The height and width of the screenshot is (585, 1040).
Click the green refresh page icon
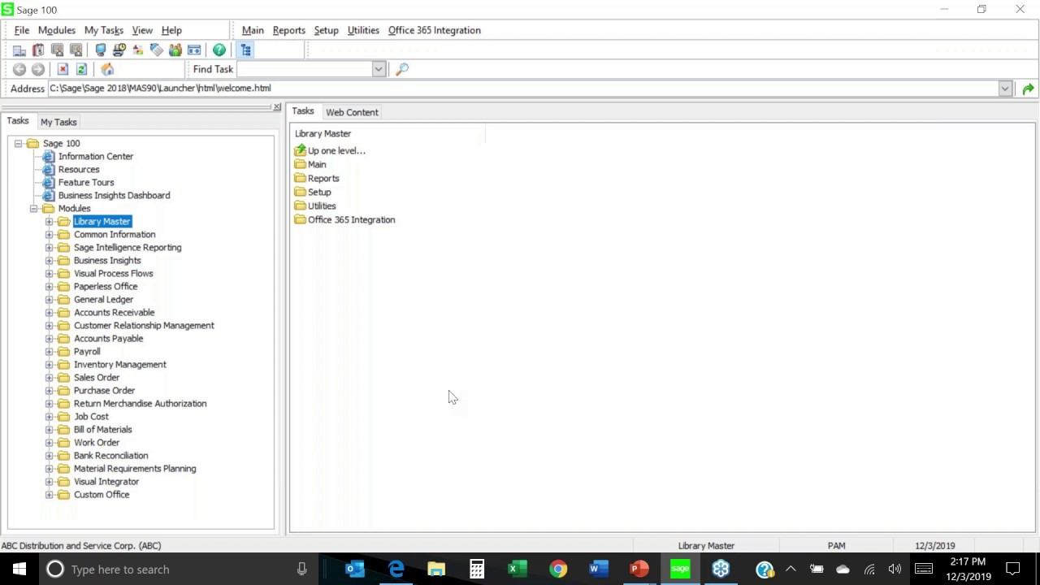click(81, 70)
